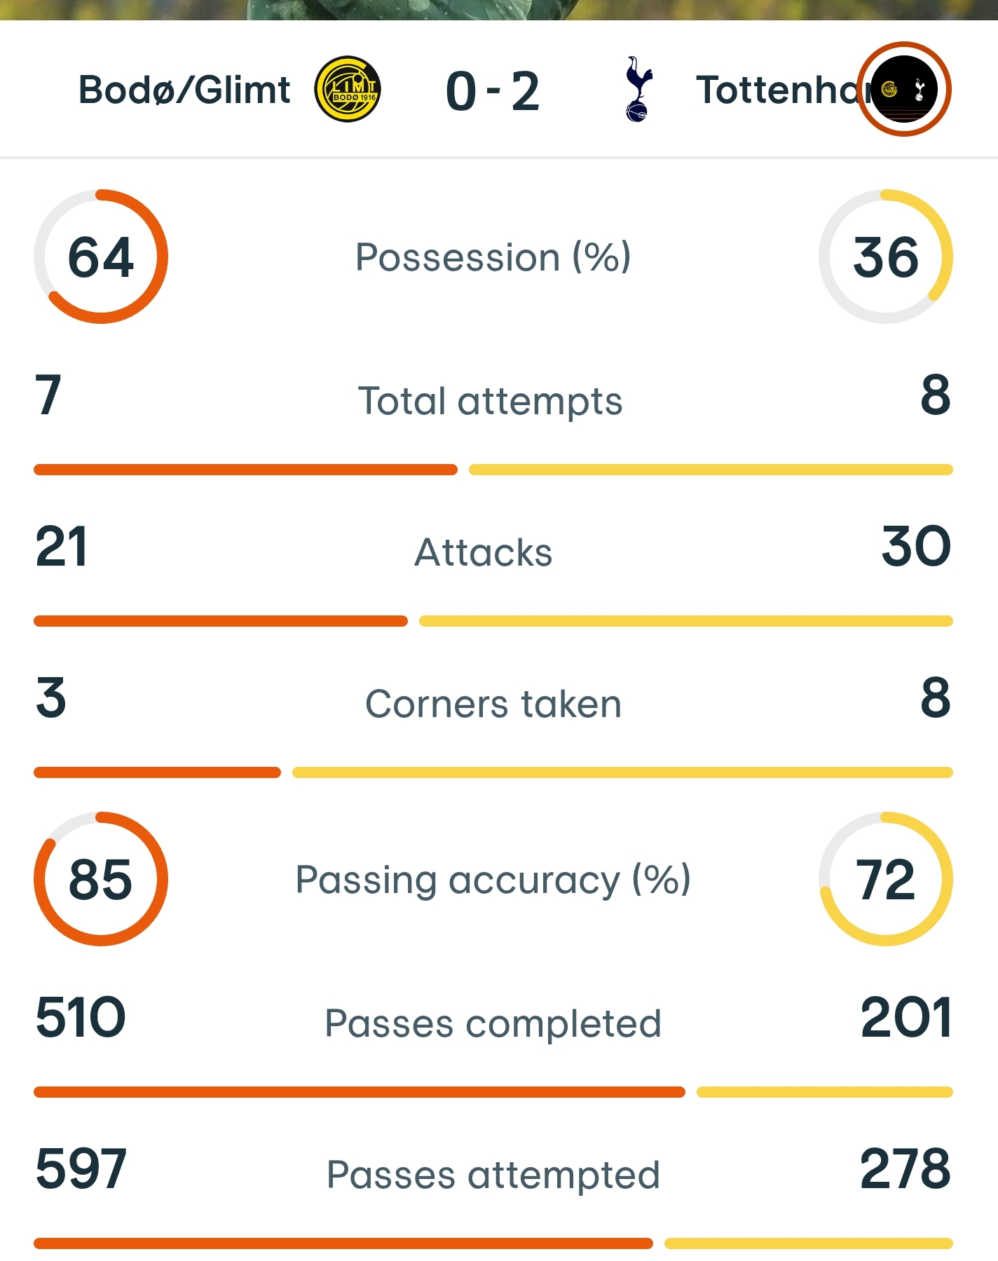The image size is (998, 1261).
Task: Tap the Tottenham cockerel crest
Action: click(x=638, y=90)
